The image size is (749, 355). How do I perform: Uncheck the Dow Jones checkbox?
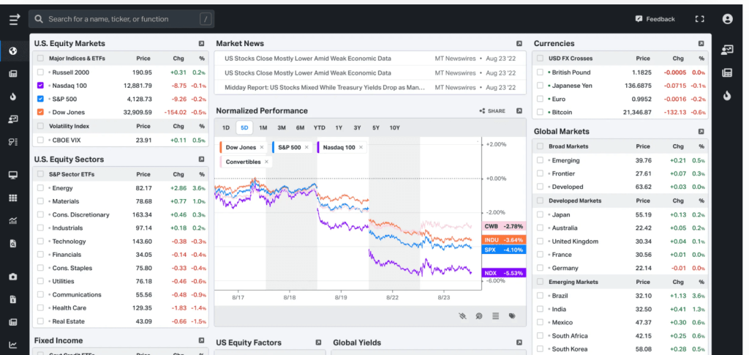(x=40, y=112)
